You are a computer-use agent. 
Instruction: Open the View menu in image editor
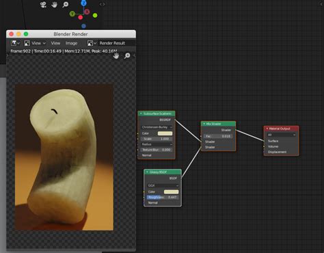point(55,43)
